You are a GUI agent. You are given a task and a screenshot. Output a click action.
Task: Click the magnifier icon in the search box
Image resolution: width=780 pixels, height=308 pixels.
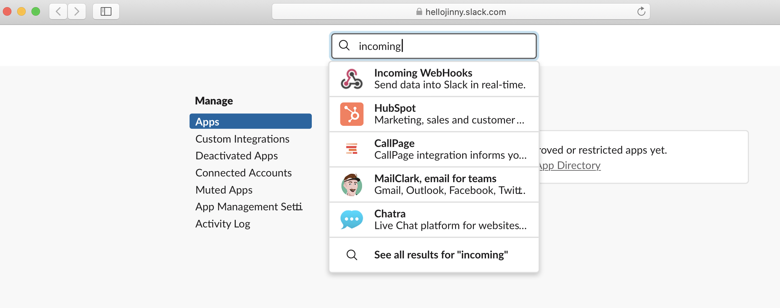coord(344,46)
